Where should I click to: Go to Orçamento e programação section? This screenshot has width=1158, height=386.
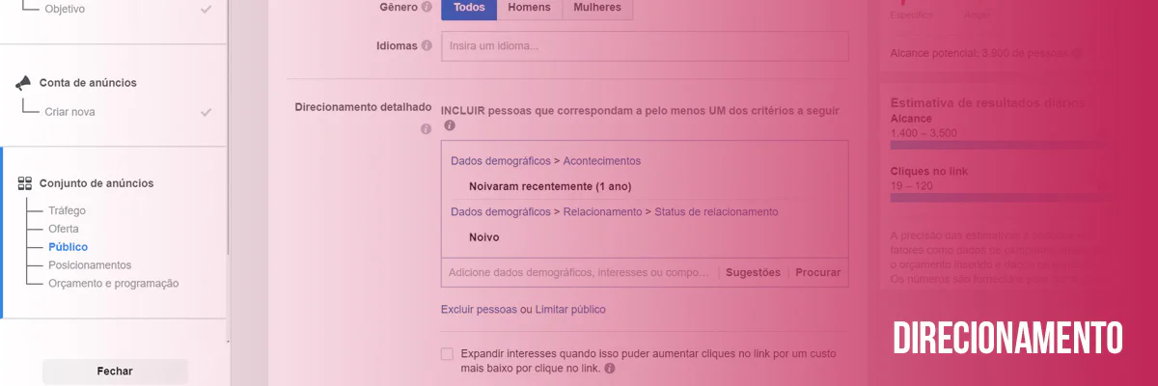coord(114,283)
